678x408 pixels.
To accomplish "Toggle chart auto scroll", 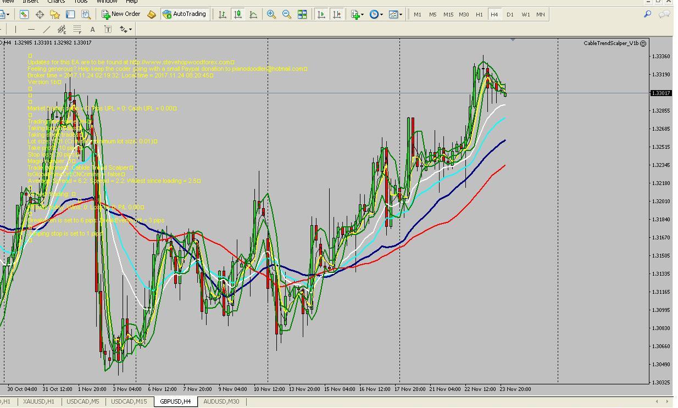I will (x=321, y=14).
